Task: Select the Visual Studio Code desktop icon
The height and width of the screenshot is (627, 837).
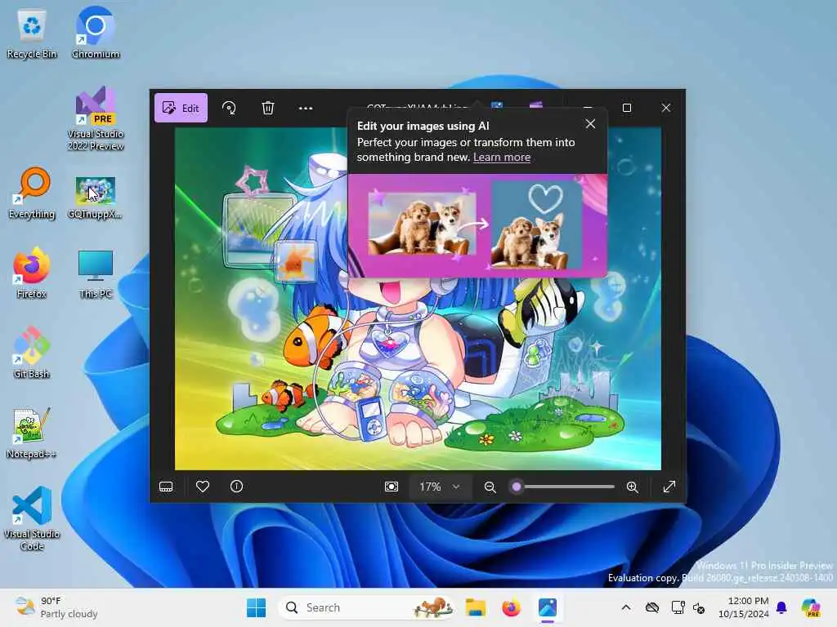Action: tap(32, 518)
